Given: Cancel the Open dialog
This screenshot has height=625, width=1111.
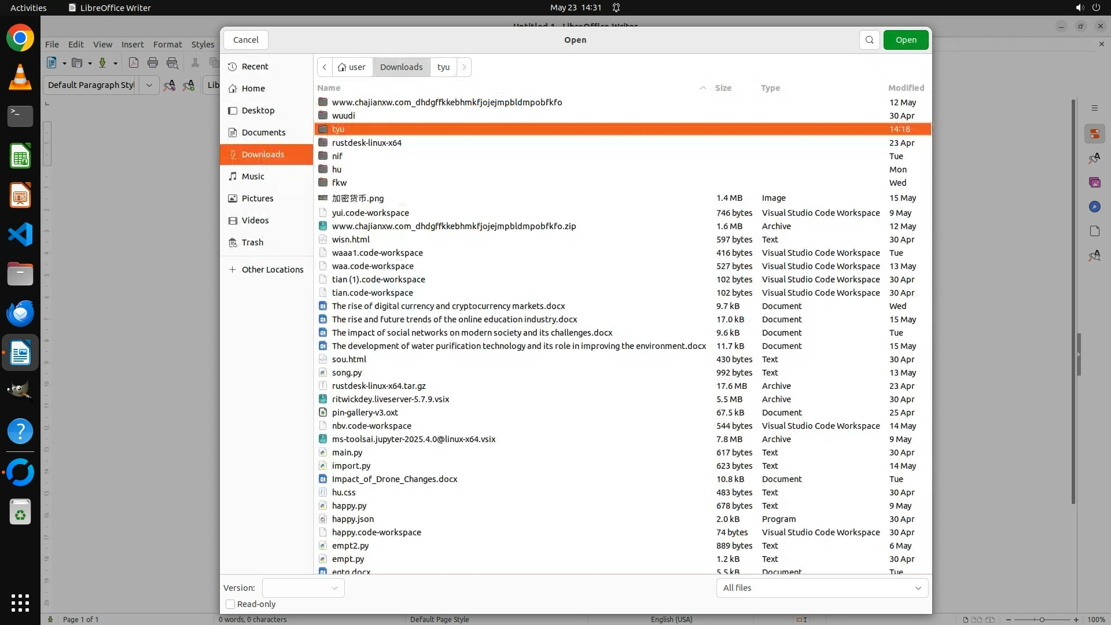Looking at the screenshot, I should 246,40.
